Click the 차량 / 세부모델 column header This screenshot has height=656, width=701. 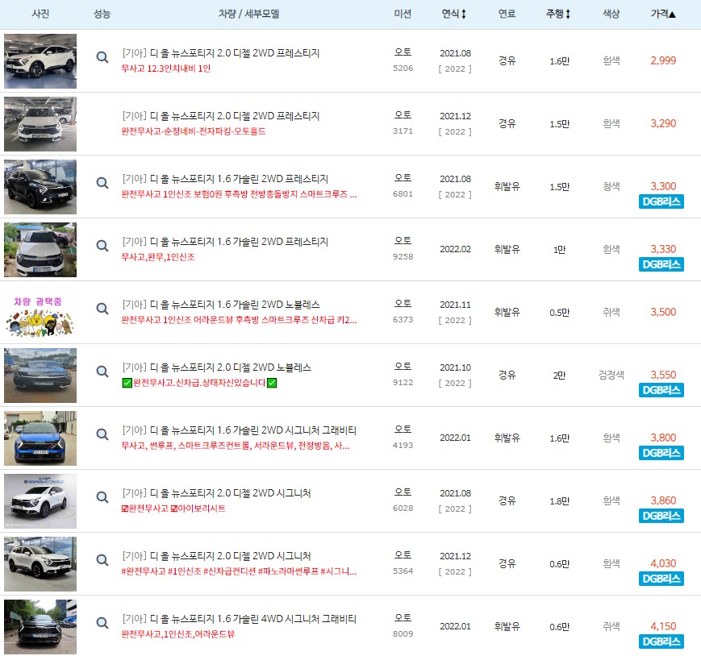[248, 14]
